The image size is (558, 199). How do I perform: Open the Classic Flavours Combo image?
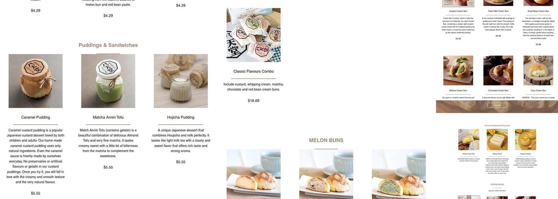pyautogui.click(x=253, y=35)
